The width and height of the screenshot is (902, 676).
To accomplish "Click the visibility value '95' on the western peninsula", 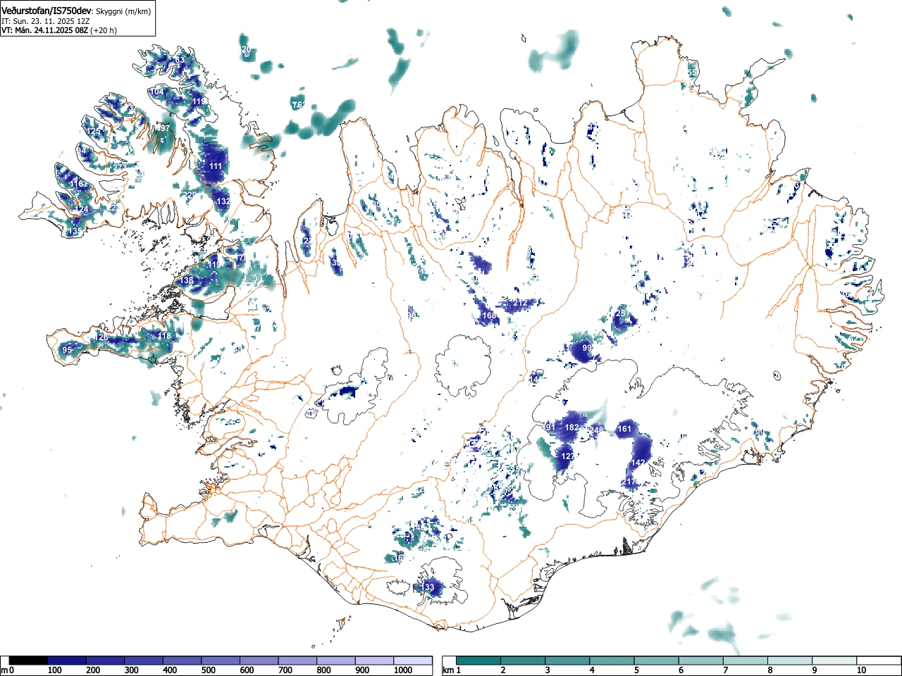I will tap(67, 350).
